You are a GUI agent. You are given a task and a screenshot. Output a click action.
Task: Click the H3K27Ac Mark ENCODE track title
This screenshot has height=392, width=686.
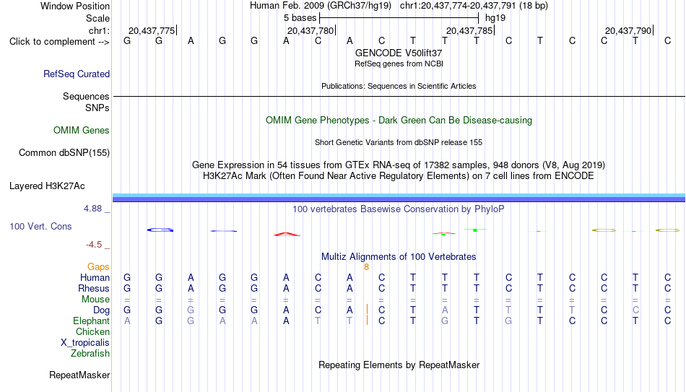(x=399, y=176)
